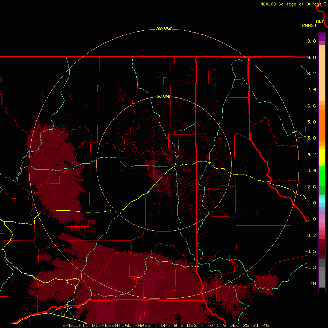
Task: Click the 0.2 legend value
Action: point(312,235)
